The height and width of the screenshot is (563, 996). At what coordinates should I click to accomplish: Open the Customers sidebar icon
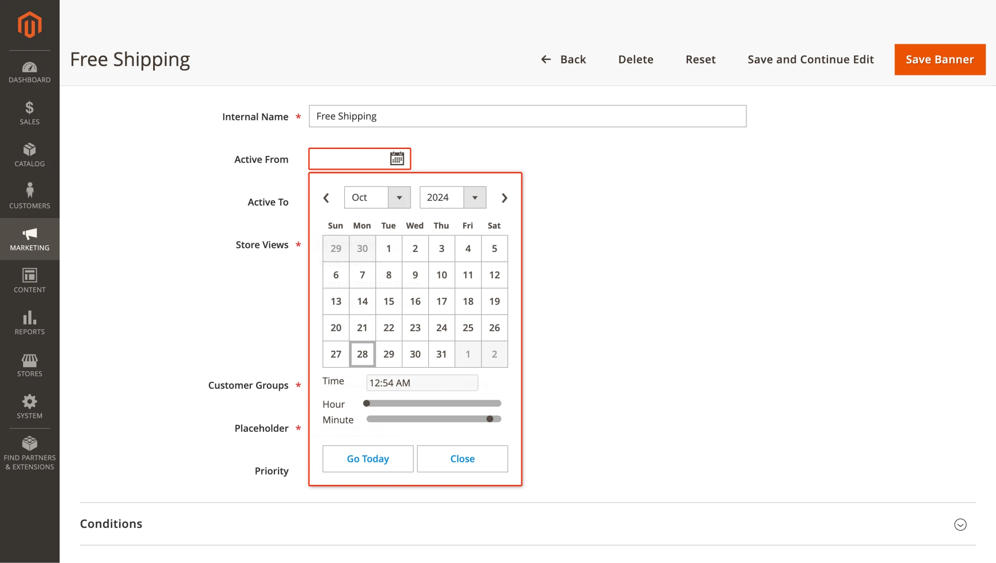click(29, 196)
